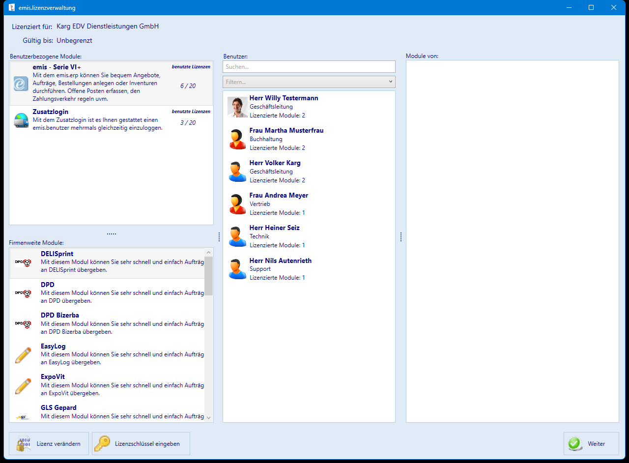Click the splitter grip left of Module von
The height and width of the screenshot is (463, 629).
point(401,237)
